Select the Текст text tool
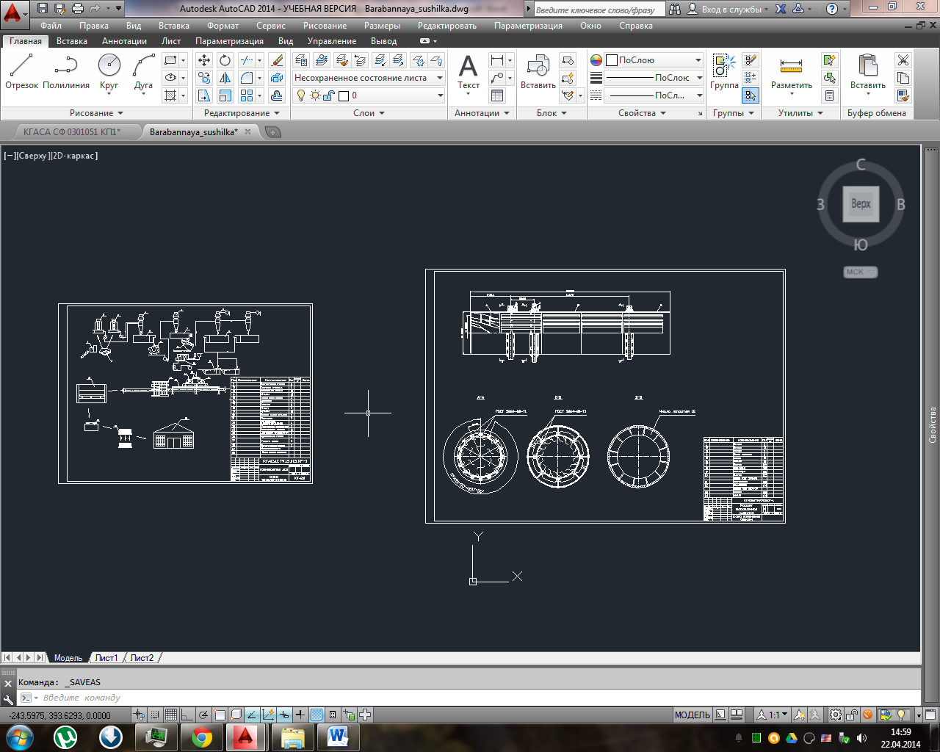Viewport: 940px width, 752px height. coord(469,72)
